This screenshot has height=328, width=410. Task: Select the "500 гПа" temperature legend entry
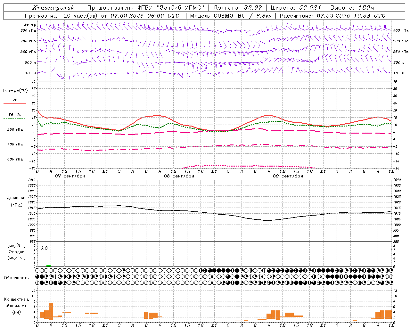(x=15, y=159)
